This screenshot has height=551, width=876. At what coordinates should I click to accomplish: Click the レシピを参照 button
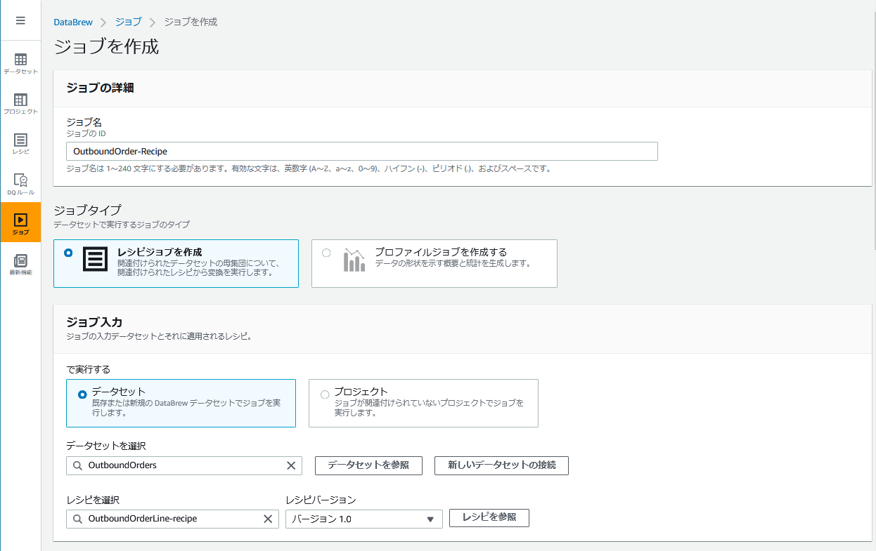click(x=489, y=518)
